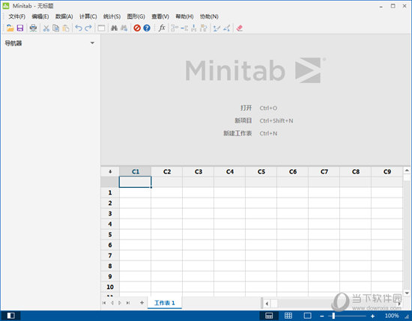412x321 pixels.
Task: Click vertical scrollbar up arrow
Action: pos(407,171)
